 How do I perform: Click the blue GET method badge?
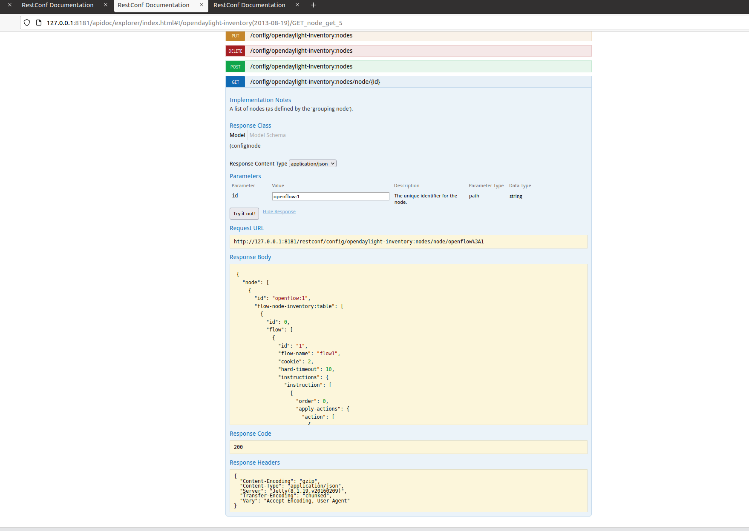click(x=235, y=82)
